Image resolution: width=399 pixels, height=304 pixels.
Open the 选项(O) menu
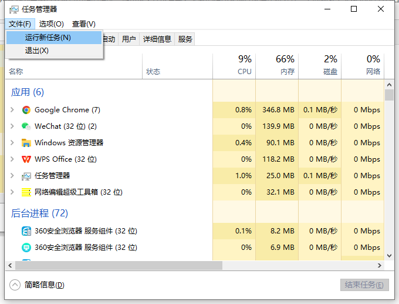[52, 24]
